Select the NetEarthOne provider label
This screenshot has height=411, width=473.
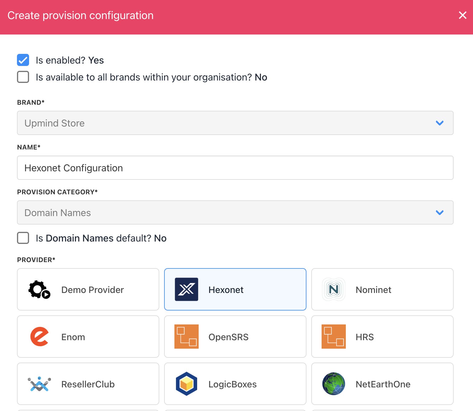point(383,384)
